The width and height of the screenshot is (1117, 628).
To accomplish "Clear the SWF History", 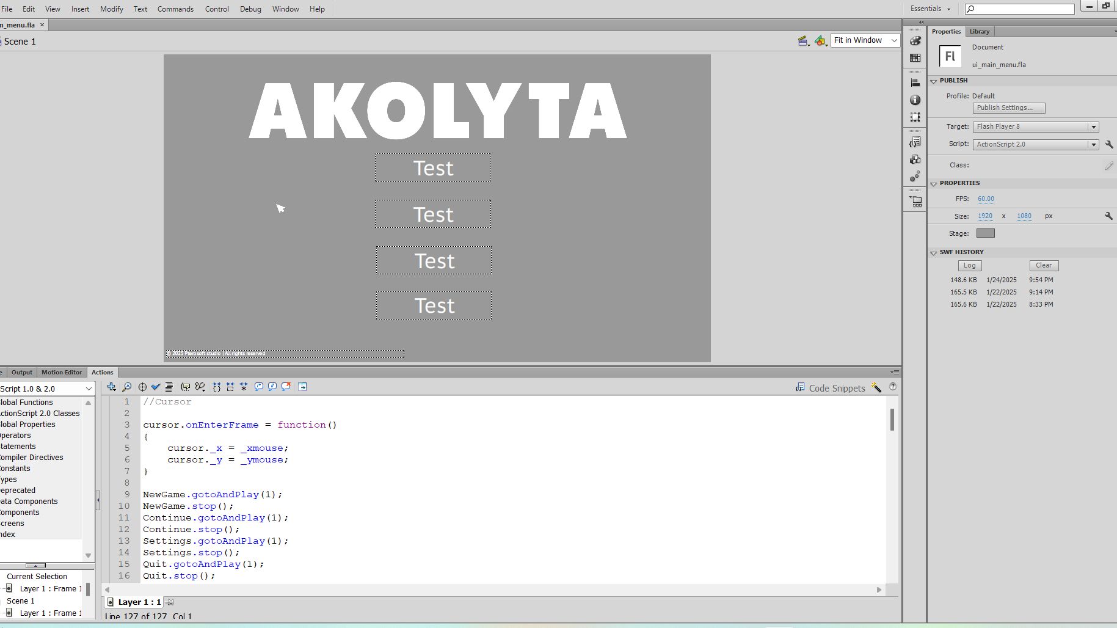I will click(x=1044, y=266).
